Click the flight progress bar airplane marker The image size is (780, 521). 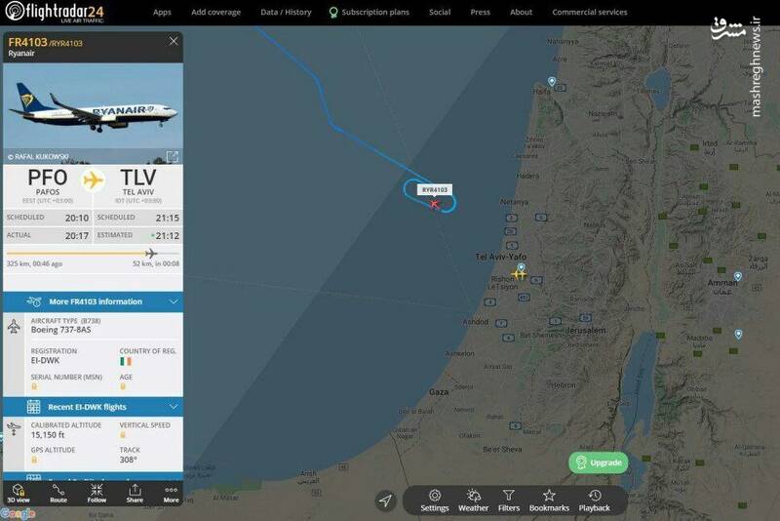tap(151, 254)
